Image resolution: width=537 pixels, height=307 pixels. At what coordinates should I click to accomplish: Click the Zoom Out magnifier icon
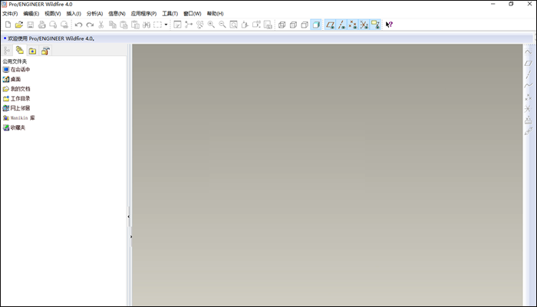pos(222,25)
